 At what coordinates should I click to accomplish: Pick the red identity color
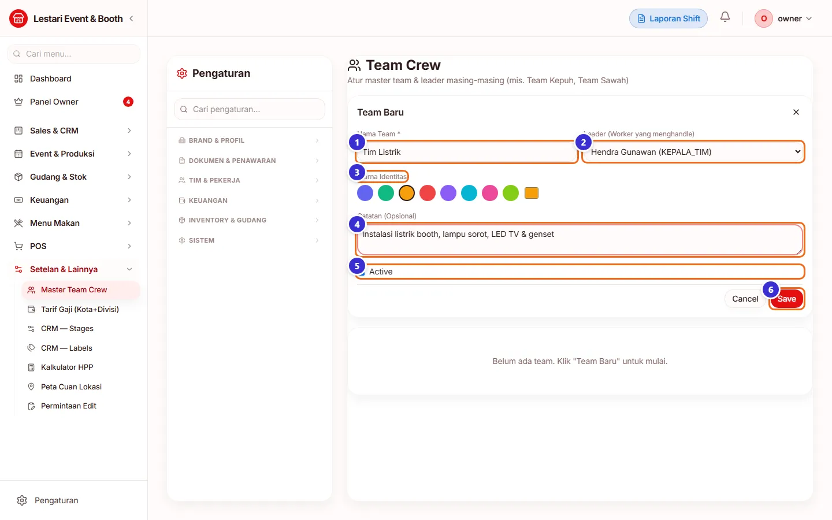click(x=428, y=193)
